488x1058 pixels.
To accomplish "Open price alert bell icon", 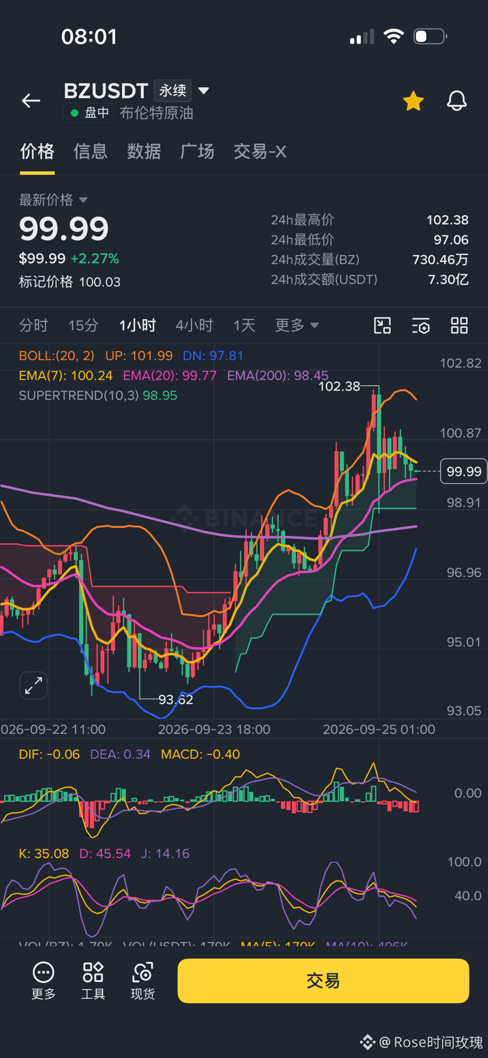I will [x=457, y=101].
